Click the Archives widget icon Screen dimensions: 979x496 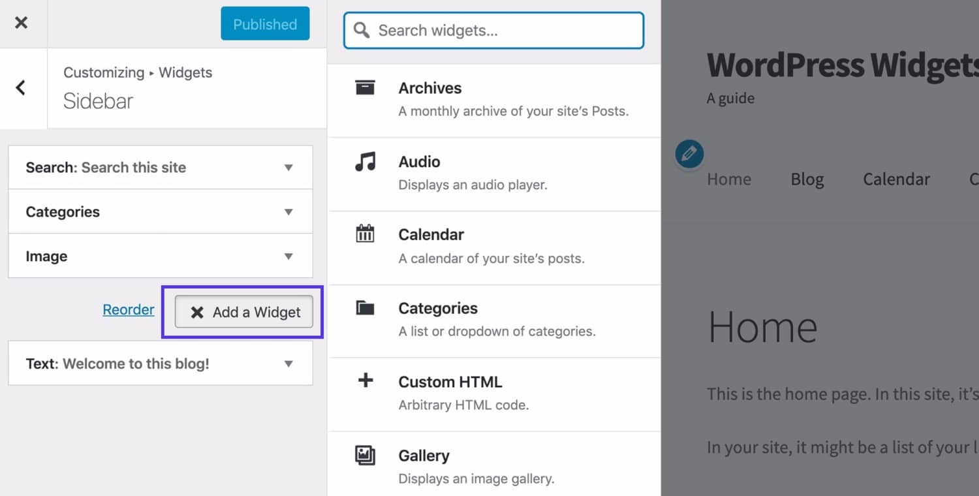[x=366, y=87]
